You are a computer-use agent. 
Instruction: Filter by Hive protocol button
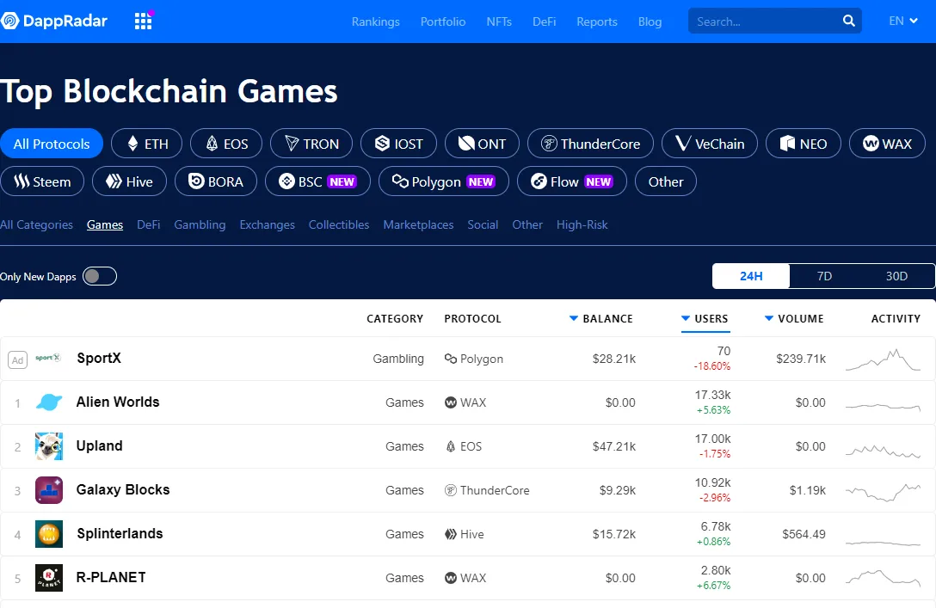pos(130,181)
